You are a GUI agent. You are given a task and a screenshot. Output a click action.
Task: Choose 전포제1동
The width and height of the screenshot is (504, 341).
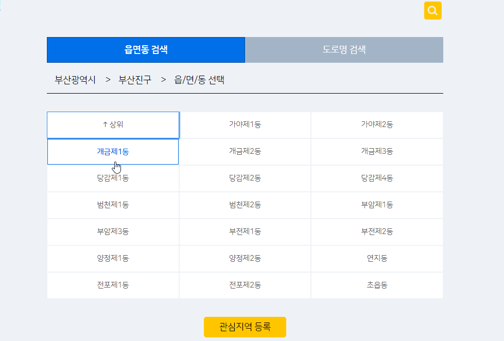(113, 285)
